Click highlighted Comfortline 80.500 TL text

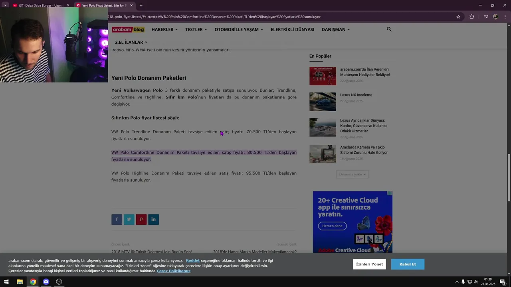point(204,156)
